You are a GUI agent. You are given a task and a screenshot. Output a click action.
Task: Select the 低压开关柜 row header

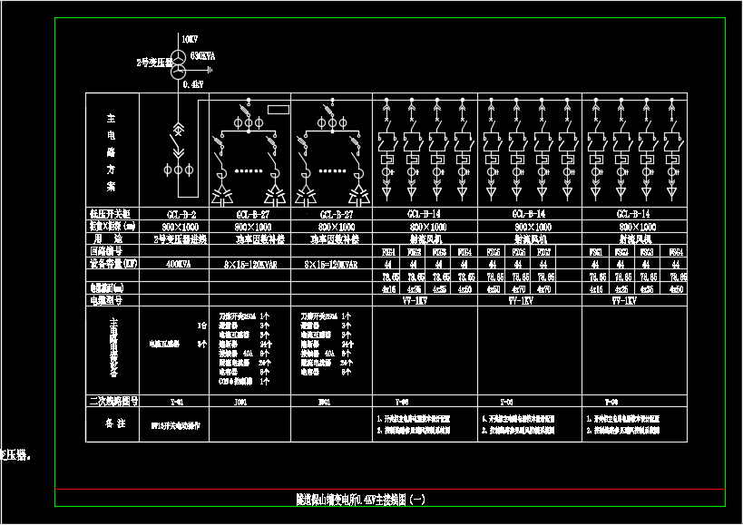point(110,213)
